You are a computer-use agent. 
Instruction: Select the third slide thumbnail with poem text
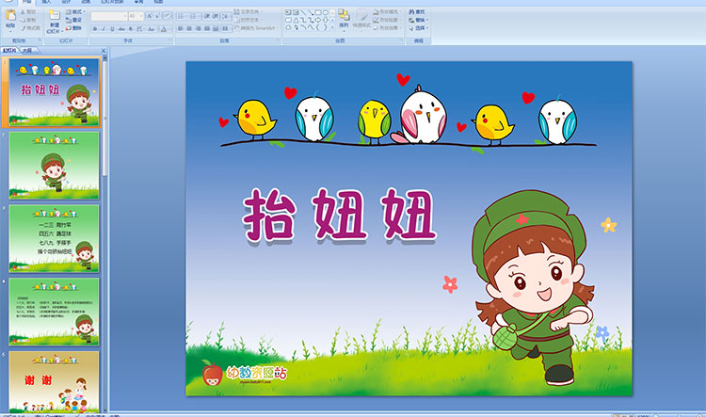point(55,238)
